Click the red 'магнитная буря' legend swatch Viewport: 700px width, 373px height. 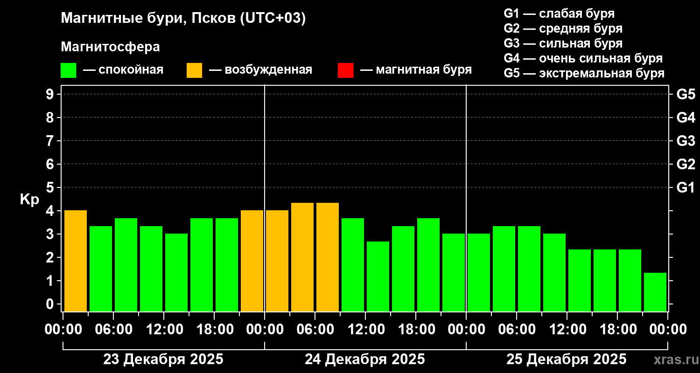[345, 70]
